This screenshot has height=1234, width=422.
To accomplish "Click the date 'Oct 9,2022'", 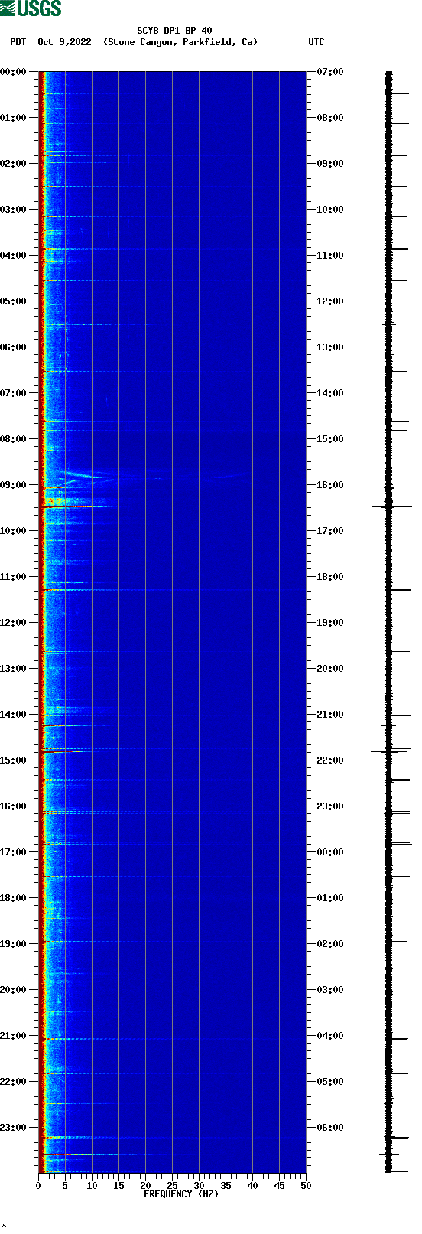I will [x=64, y=42].
